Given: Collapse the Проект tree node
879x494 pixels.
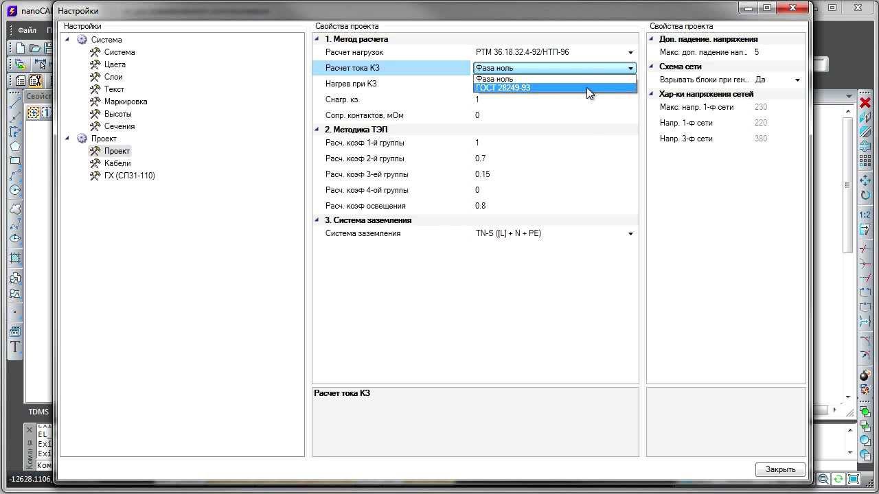Looking at the screenshot, I should pos(67,138).
